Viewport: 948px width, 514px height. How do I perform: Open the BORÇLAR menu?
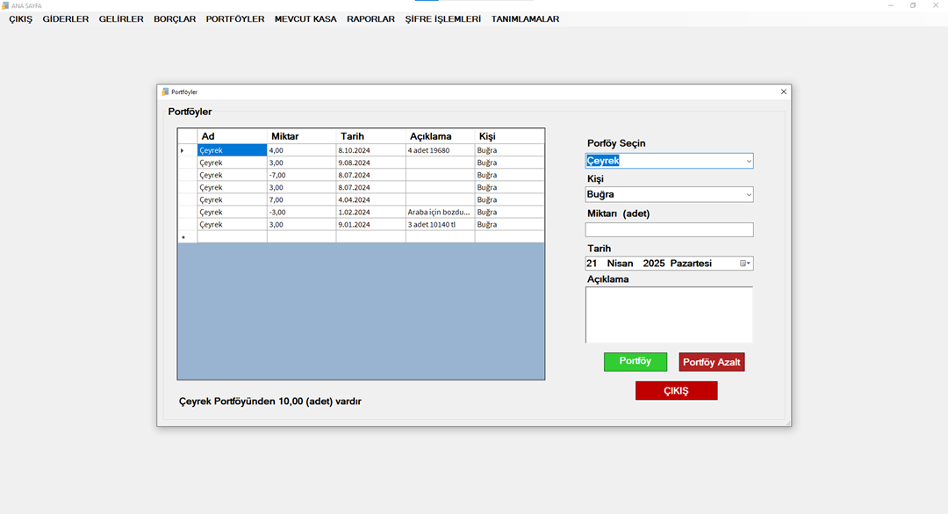tap(175, 18)
